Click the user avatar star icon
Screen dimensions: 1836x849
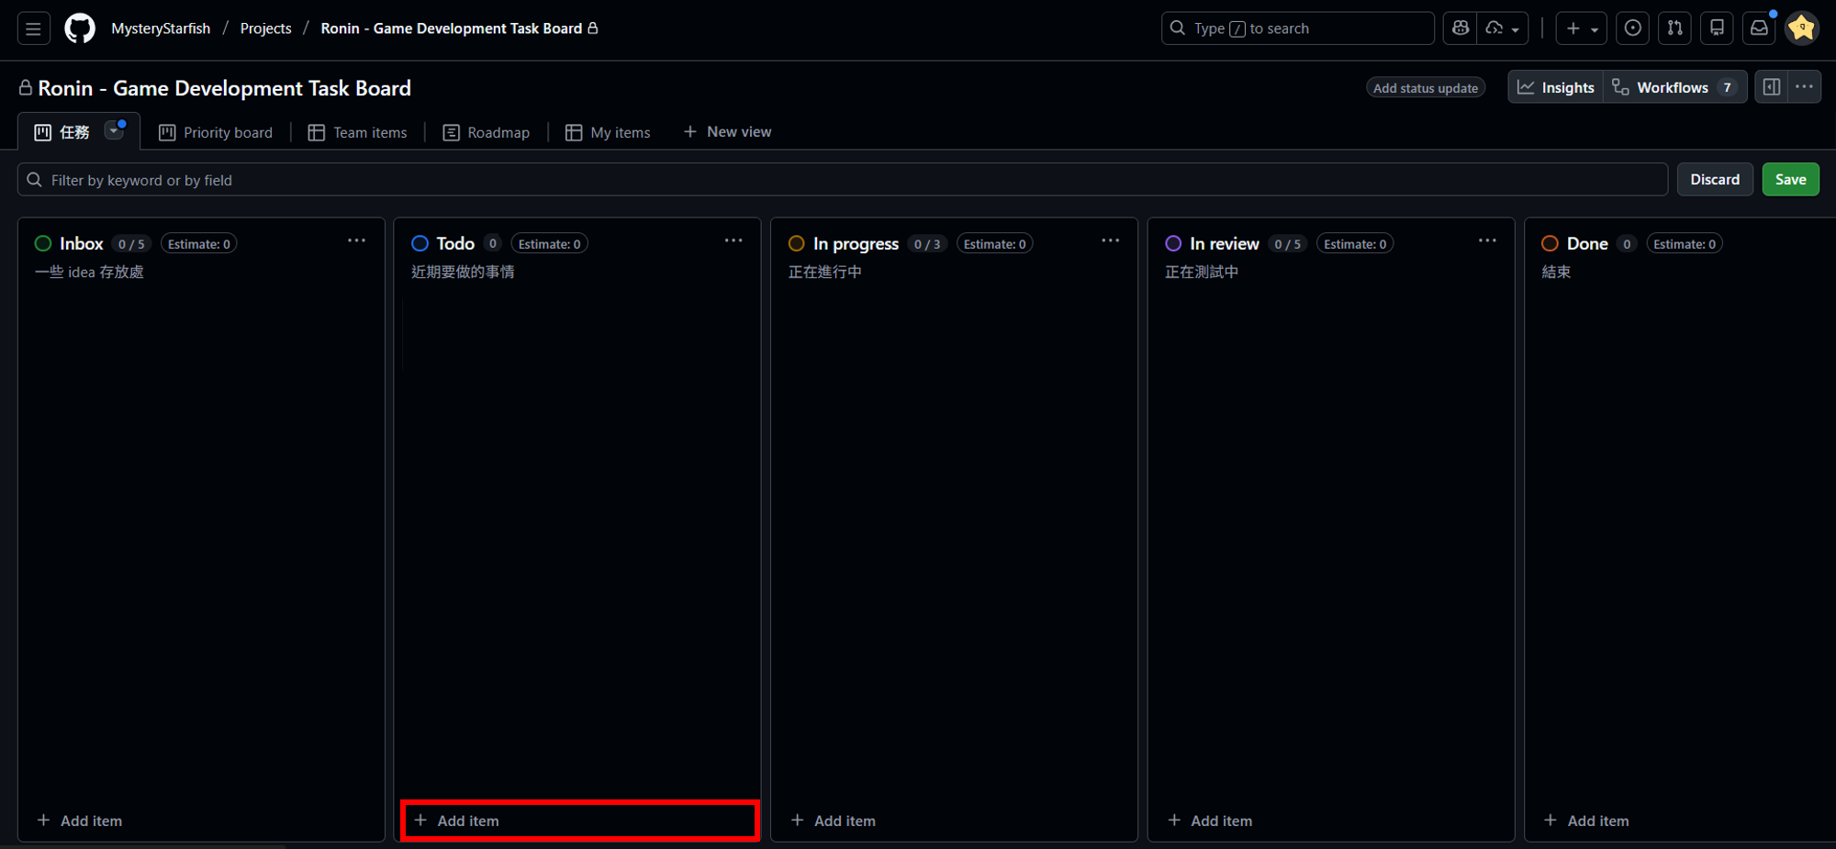[1802, 28]
